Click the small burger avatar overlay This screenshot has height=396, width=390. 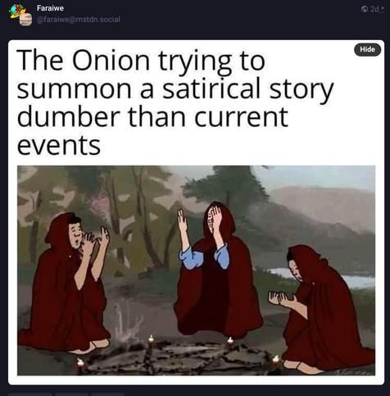click(x=25, y=20)
